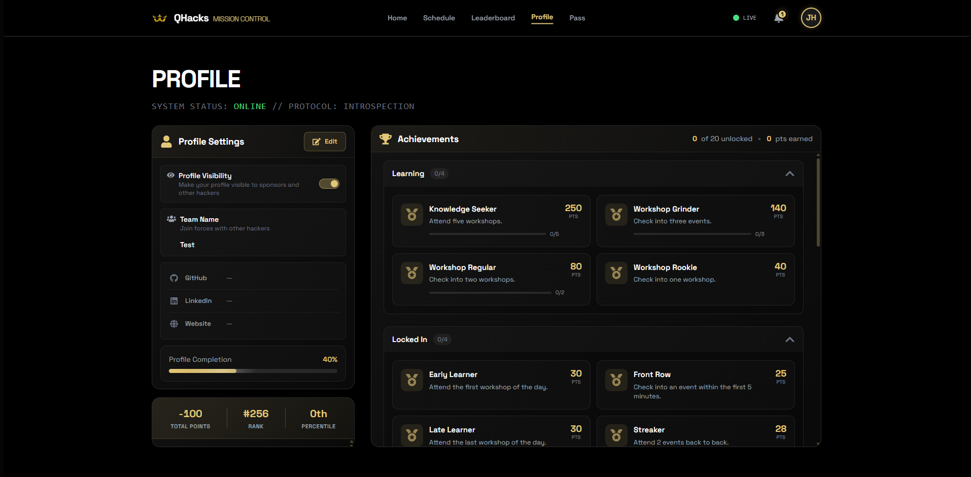Click the Achievements trophy icon
Screen dimensions: 971x477
(386, 139)
